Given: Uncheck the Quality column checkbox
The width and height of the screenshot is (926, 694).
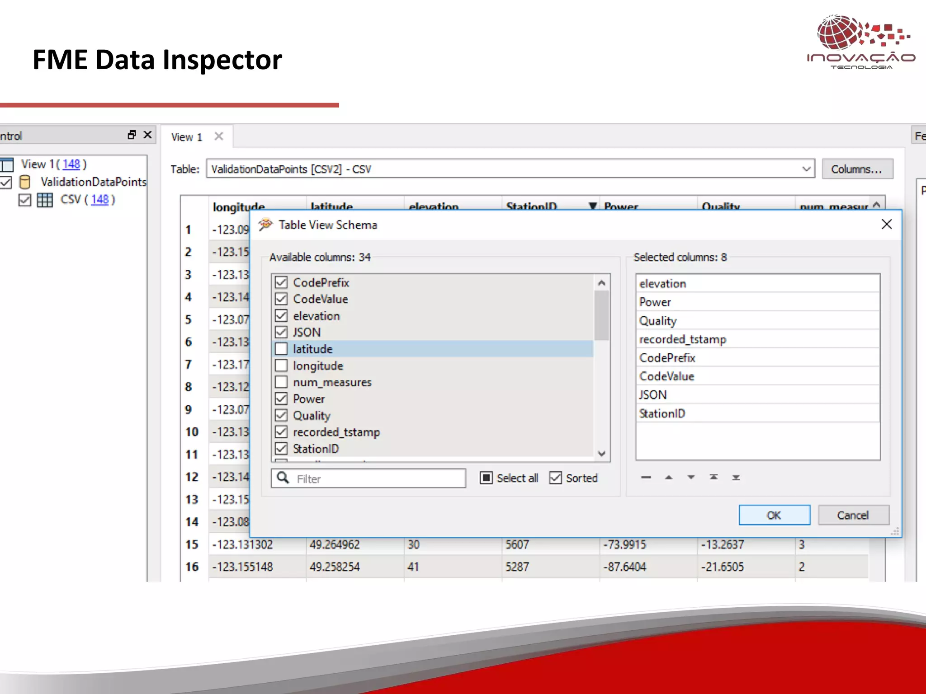Looking at the screenshot, I should (x=281, y=415).
